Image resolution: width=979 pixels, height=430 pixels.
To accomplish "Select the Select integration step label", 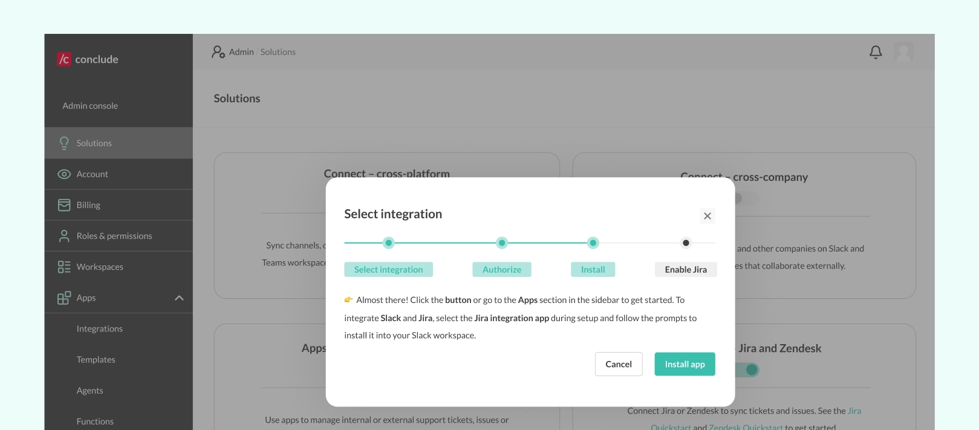I will pyautogui.click(x=388, y=270).
